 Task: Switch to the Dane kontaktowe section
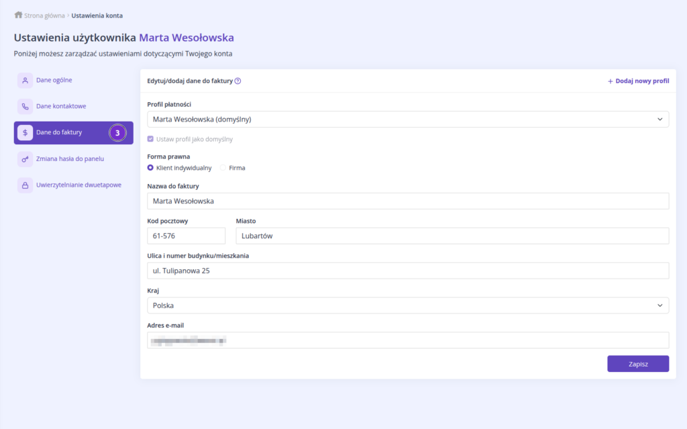[x=61, y=106]
